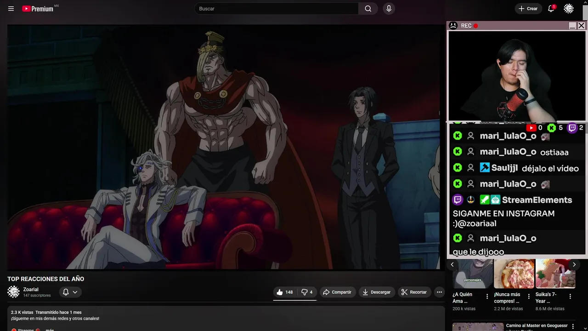Click the video title TOP REACCIONES DEL AÑO

[x=45, y=279]
